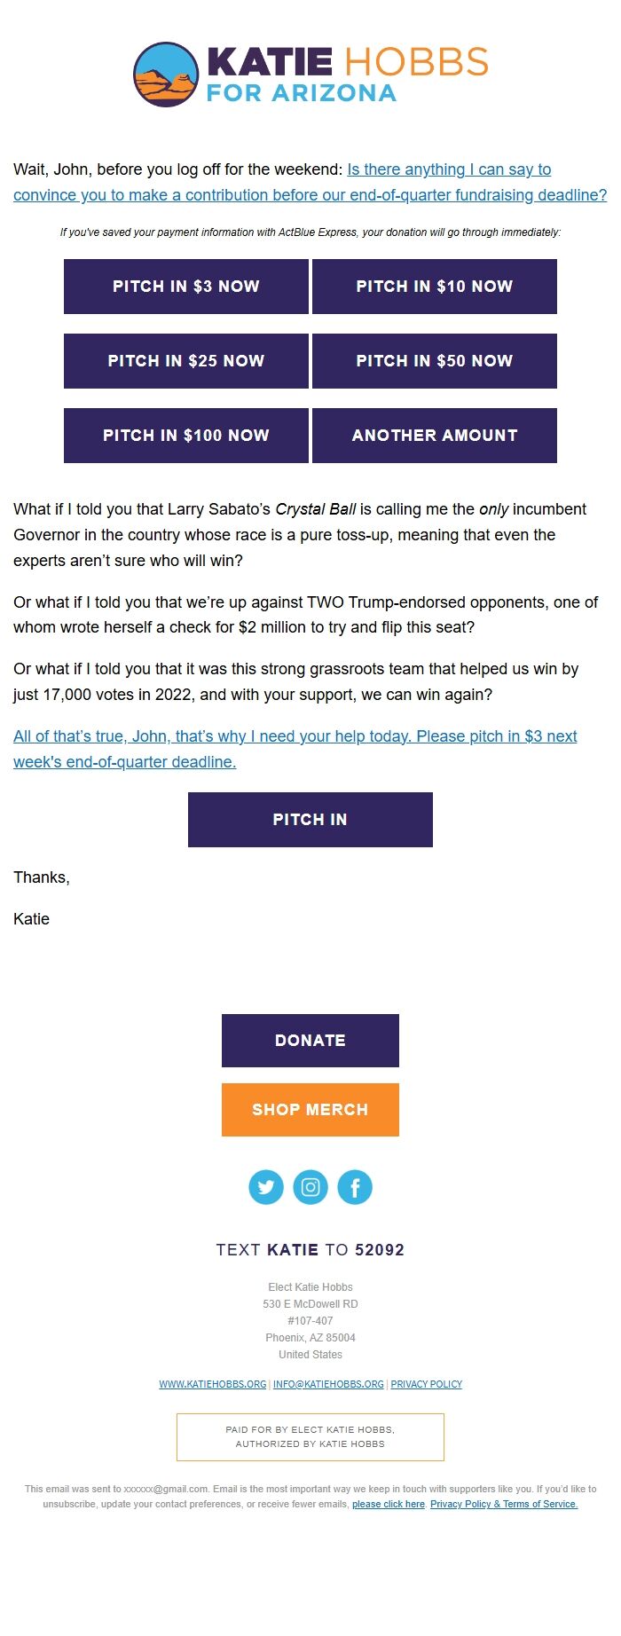The image size is (621, 1636).
Task: Open the Instagram icon link
Action: point(310,1187)
